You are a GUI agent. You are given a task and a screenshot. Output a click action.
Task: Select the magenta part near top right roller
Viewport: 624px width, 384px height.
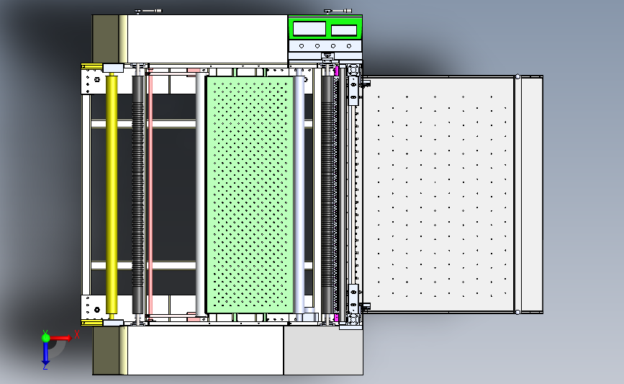(x=337, y=71)
